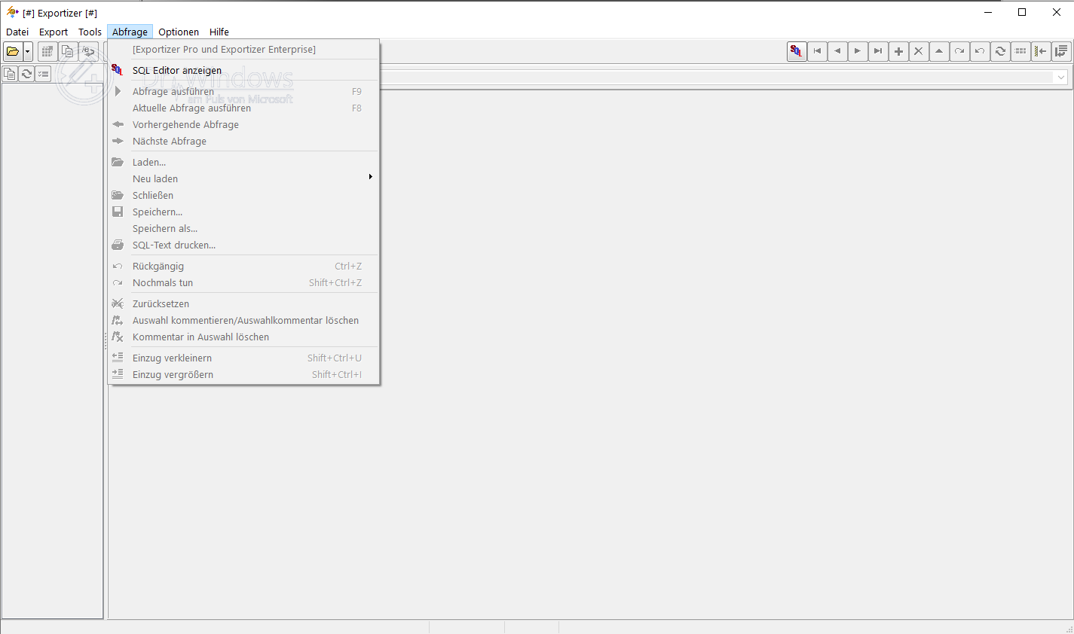This screenshot has width=1074, height=634.
Task: Click the redo arrow in navigator toolbar
Action: click(959, 51)
